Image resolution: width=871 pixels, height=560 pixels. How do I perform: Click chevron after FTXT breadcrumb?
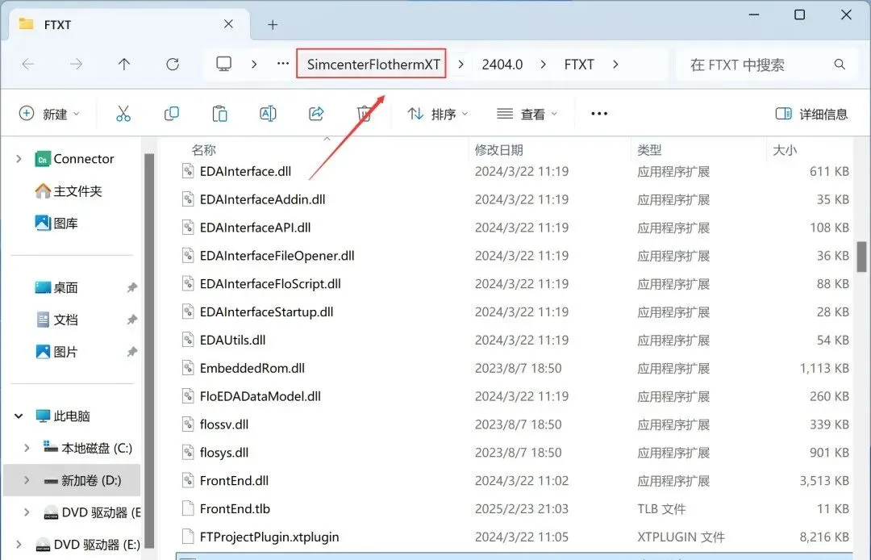[615, 65]
